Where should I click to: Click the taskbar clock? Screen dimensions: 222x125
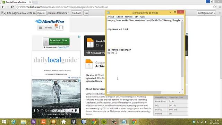pyautogui.click(x=214, y=122)
